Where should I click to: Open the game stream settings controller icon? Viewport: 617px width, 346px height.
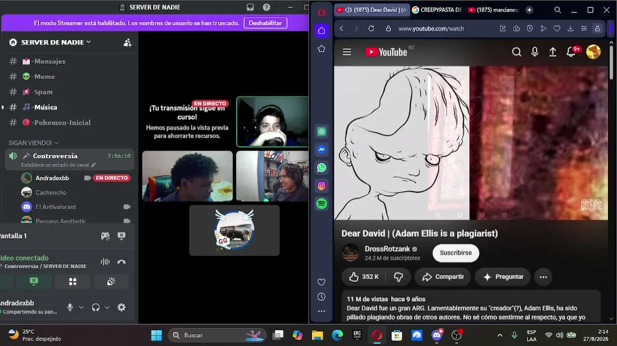click(105, 236)
